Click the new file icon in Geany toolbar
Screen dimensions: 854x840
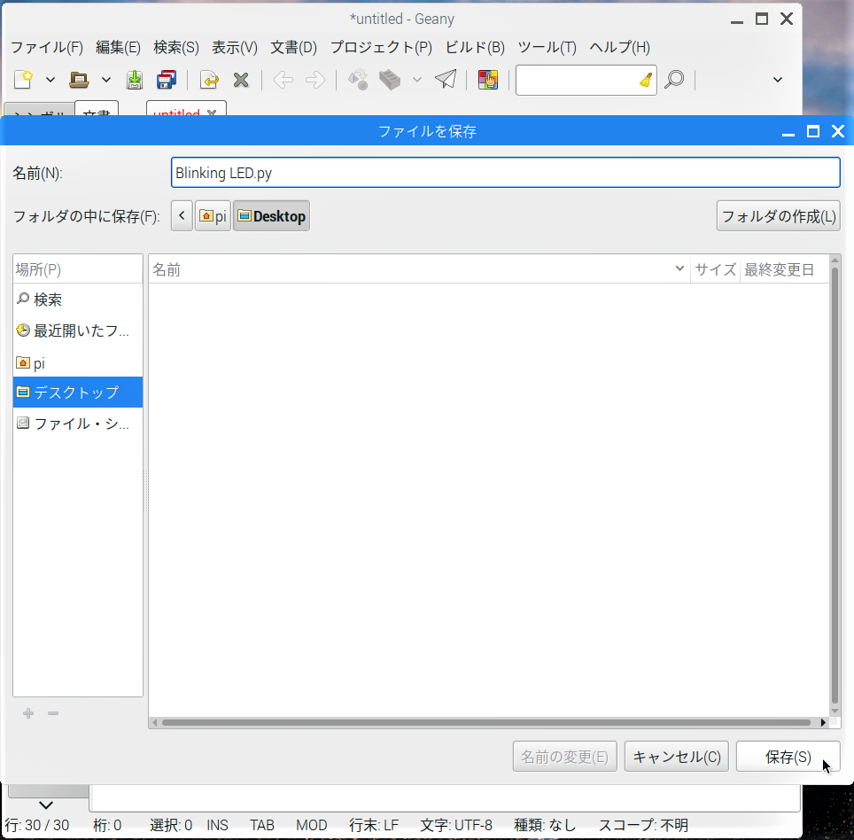tap(23, 80)
